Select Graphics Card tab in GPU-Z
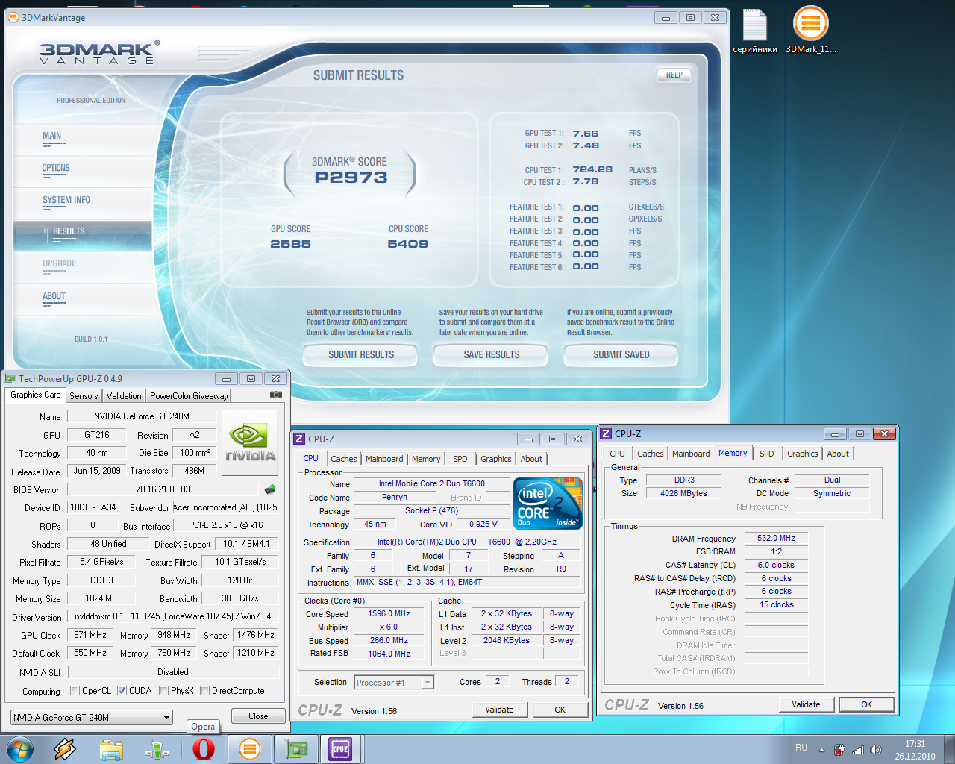 pyautogui.click(x=36, y=395)
